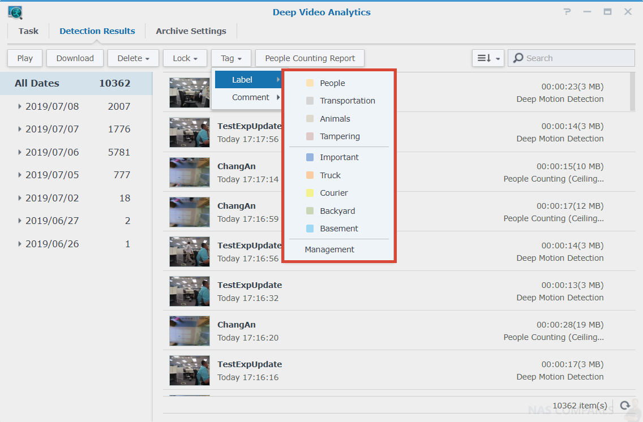Select All Dates in the sidebar

pyautogui.click(x=76, y=84)
